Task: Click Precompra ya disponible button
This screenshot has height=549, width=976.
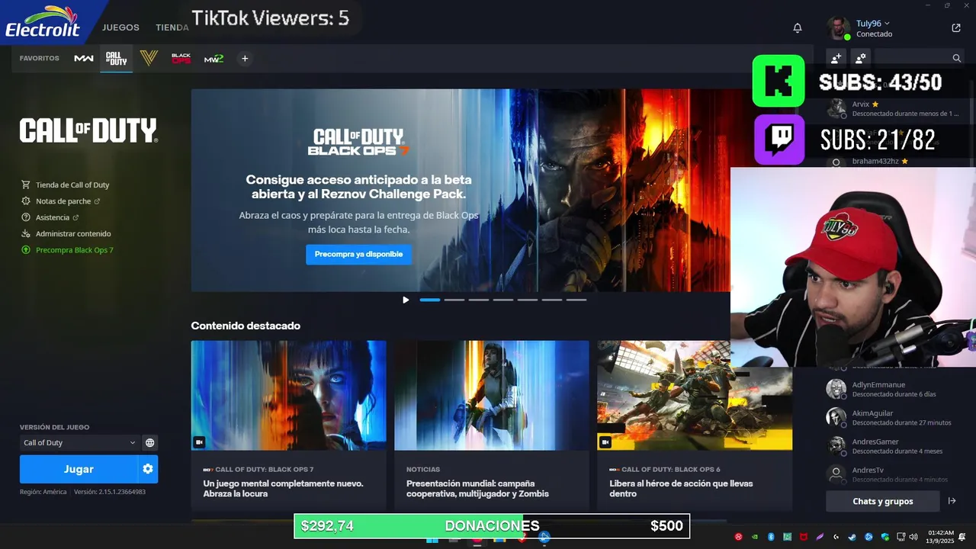Action: (x=359, y=254)
